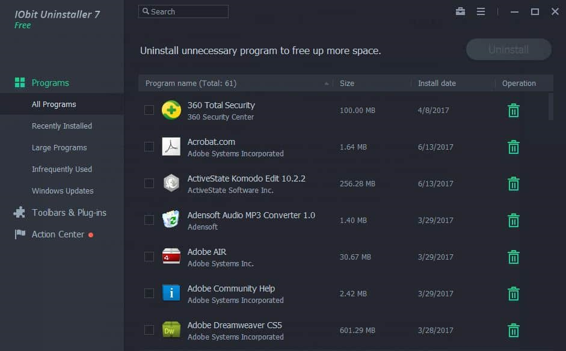Click the Acrobat.com app icon
This screenshot has width=566, height=351.
point(171,147)
